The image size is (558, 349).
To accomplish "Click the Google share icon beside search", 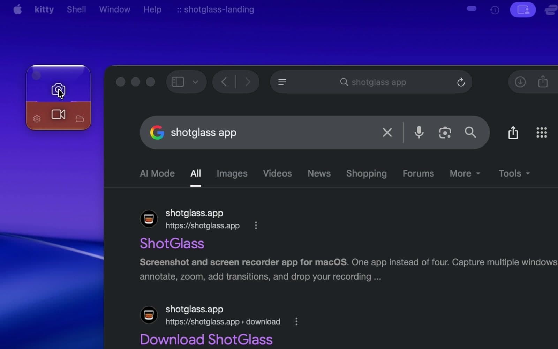I will point(513,133).
